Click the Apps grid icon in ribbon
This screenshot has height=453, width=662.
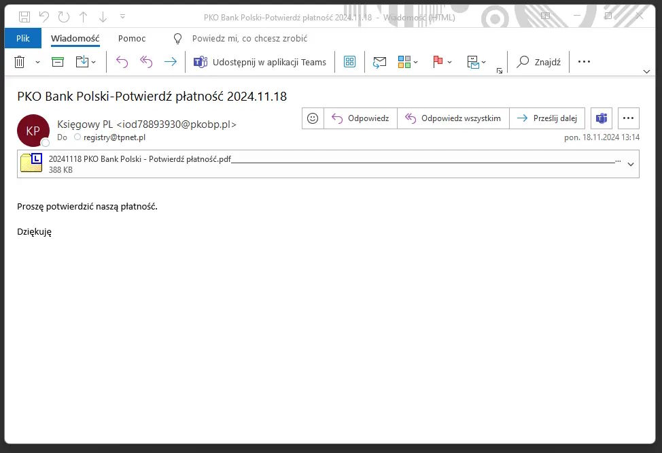click(x=350, y=62)
